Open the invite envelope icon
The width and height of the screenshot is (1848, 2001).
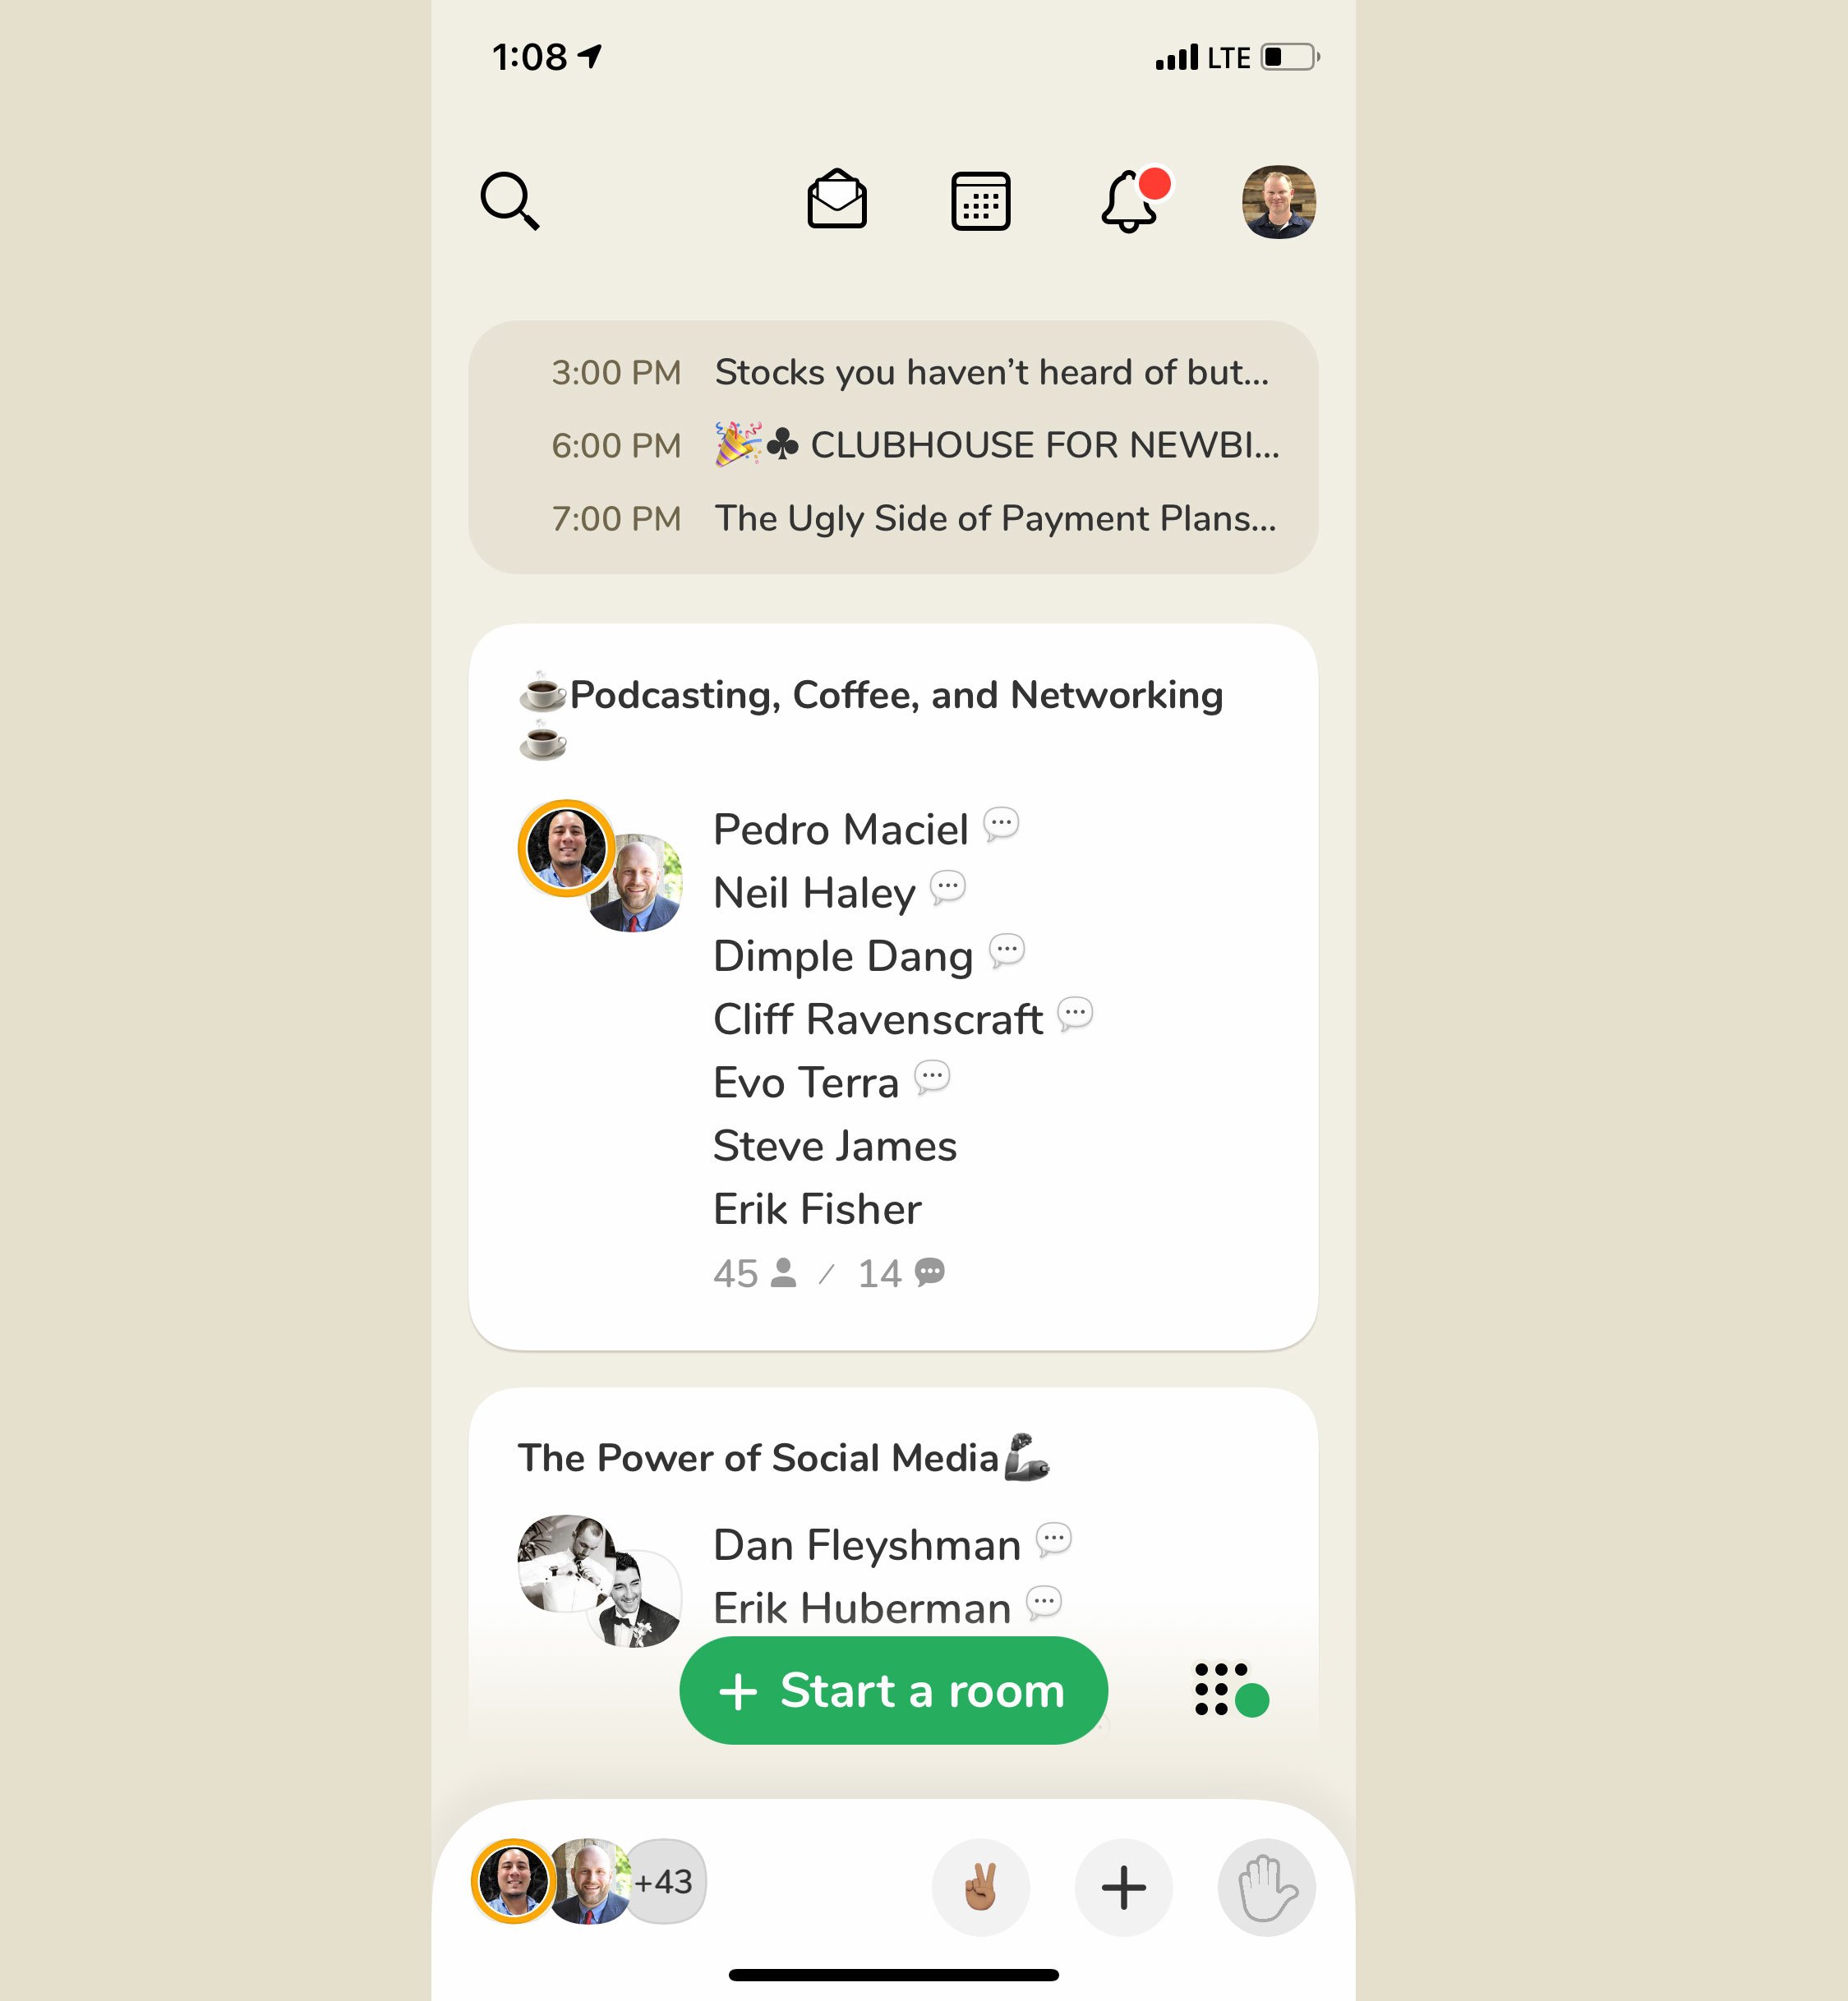click(x=837, y=200)
